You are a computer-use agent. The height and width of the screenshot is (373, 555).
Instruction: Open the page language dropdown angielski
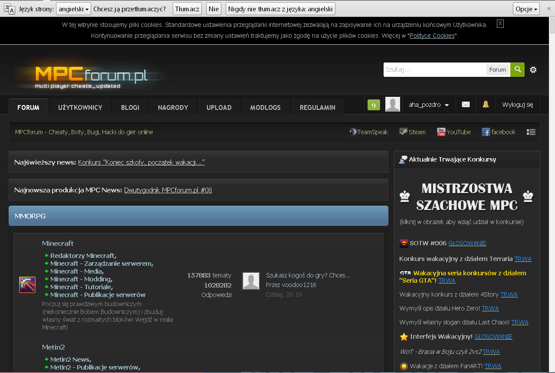[x=74, y=9]
